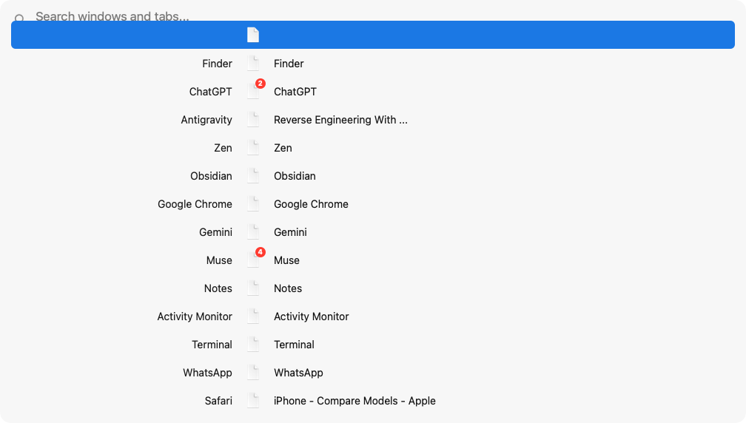Switch to the Gemini window title
Viewport: 746px width, 423px height.
290,232
